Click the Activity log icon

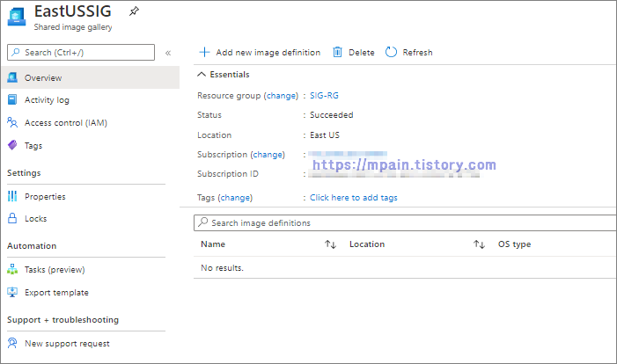click(x=12, y=99)
